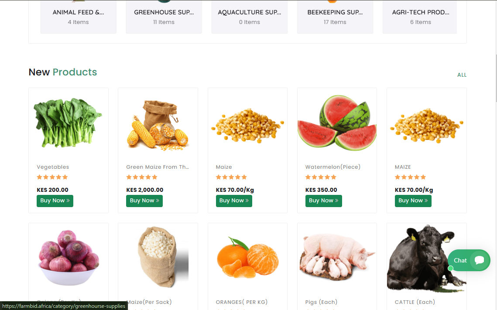Open the Vegetables product image
Screen dimensions: 497x310
(68, 123)
